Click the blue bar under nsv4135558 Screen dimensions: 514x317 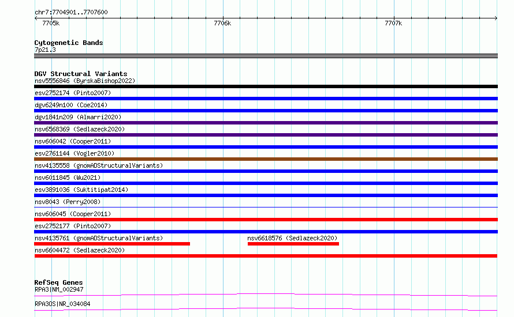(x=266, y=171)
